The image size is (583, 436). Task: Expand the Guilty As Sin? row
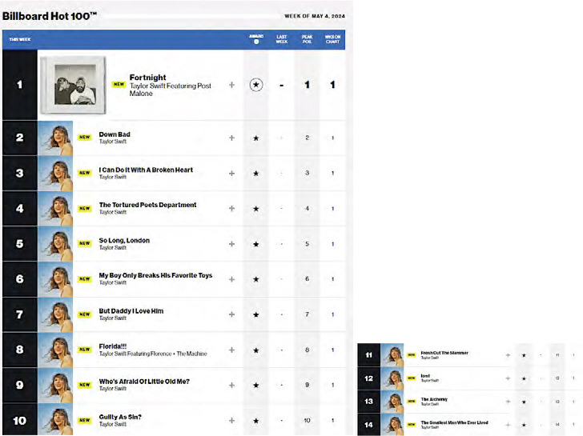click(x=231, y=421)
